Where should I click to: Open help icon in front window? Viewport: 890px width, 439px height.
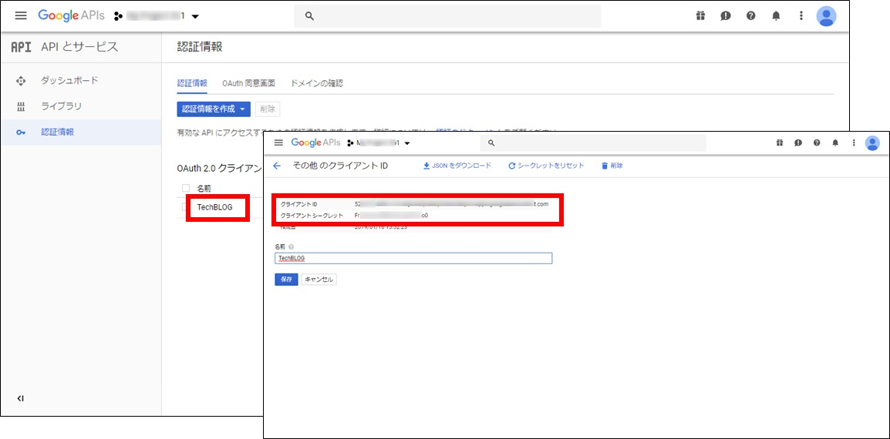point(817,143)
